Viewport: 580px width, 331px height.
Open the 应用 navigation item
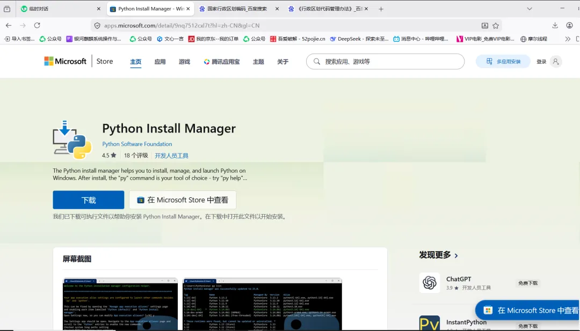[160, 62]
